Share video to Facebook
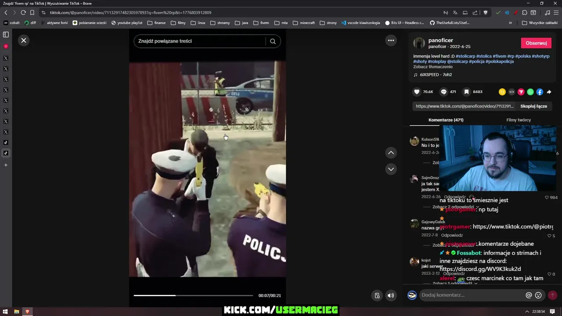562x316 pixels. tap(540, 92)
